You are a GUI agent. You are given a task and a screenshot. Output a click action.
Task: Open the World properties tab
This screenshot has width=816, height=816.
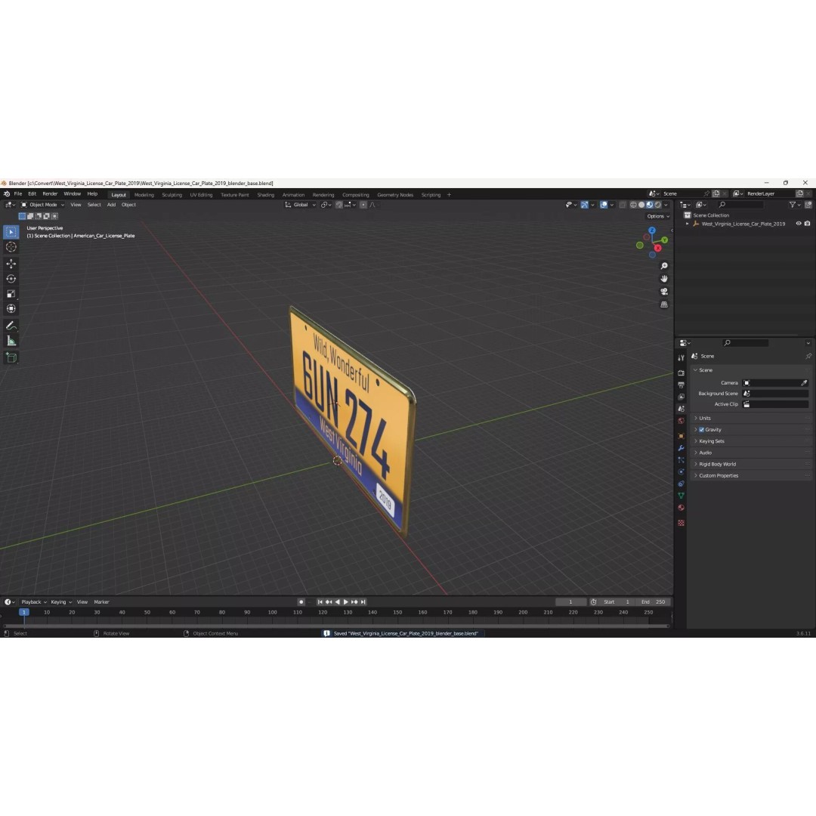click(681, 421)
